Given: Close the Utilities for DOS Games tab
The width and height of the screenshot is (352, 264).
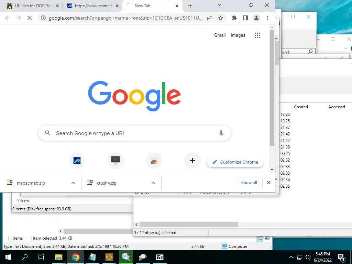Looking at the screenshot, I should 57,6.
